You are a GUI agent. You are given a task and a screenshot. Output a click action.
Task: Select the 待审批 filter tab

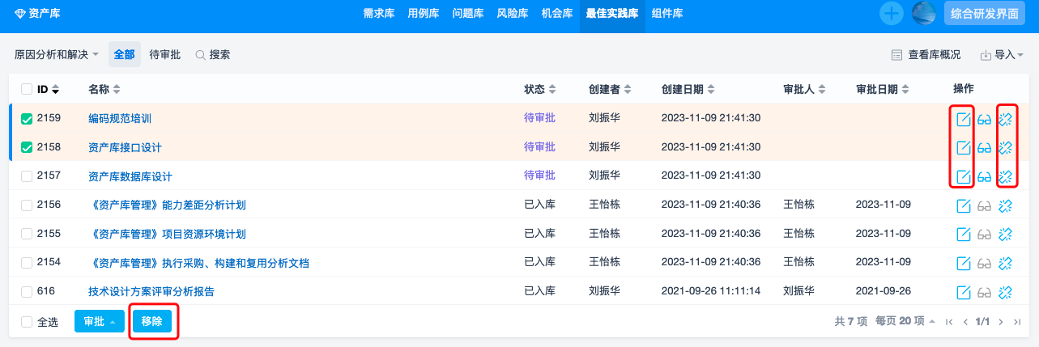pos(165,55)
